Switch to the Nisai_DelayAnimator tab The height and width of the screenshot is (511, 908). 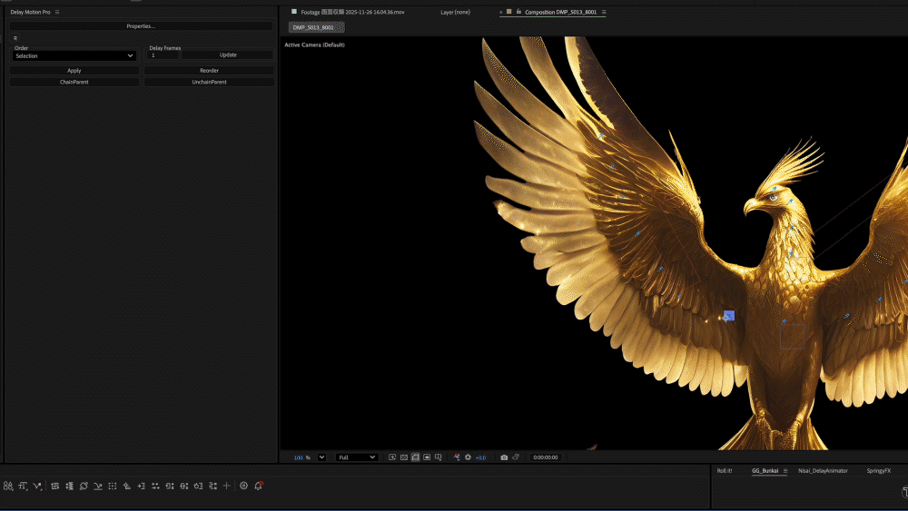pos(823,471)
